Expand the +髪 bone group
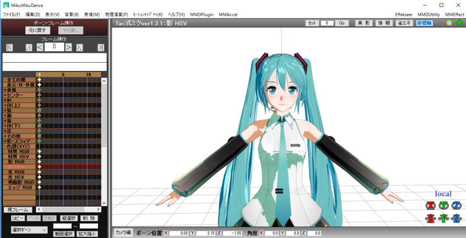 click(19, 111)
